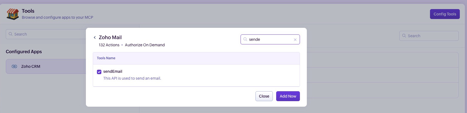Click the sendEmail tool name
This screenshot has height=113, width=467.
click(x=113, y=71)
